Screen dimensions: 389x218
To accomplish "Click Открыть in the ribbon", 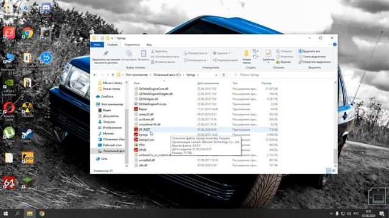I will pyautogui.click(x=284, y=51).
